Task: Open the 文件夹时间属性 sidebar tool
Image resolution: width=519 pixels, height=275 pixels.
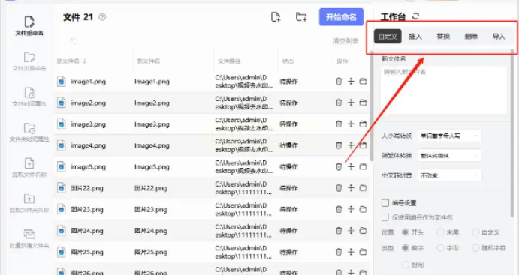Action: [29, 133]
